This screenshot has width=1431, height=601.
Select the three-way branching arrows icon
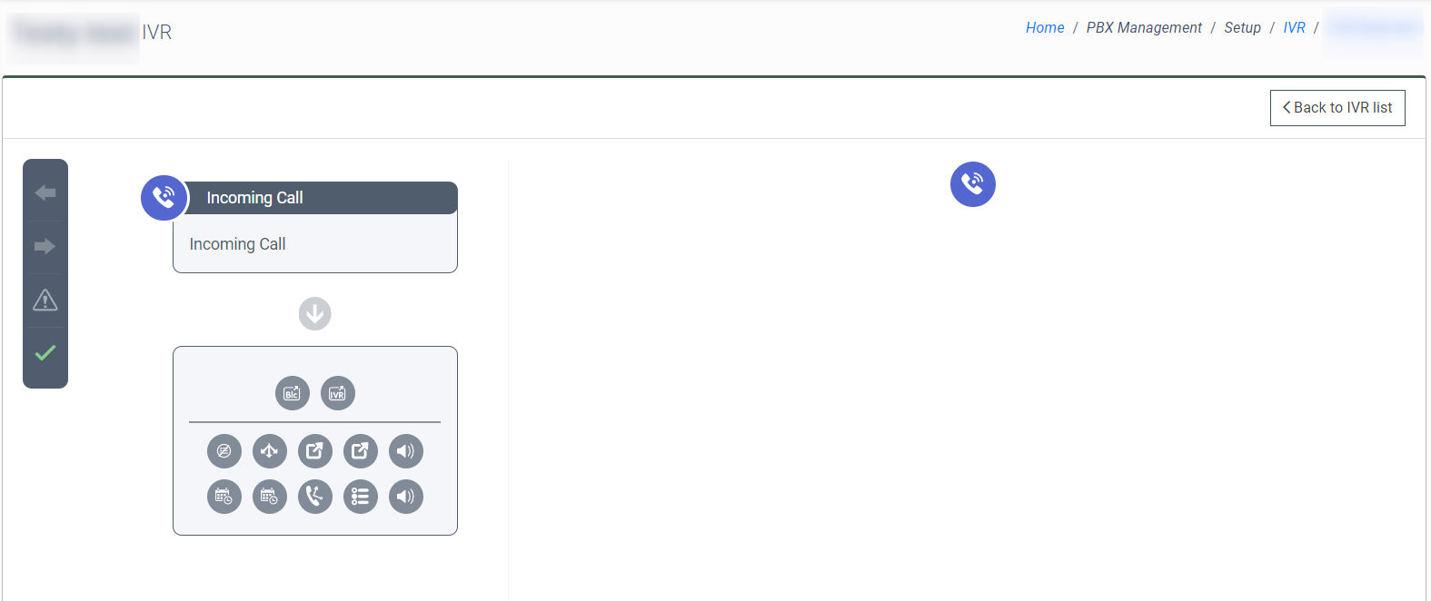[270, 451]
